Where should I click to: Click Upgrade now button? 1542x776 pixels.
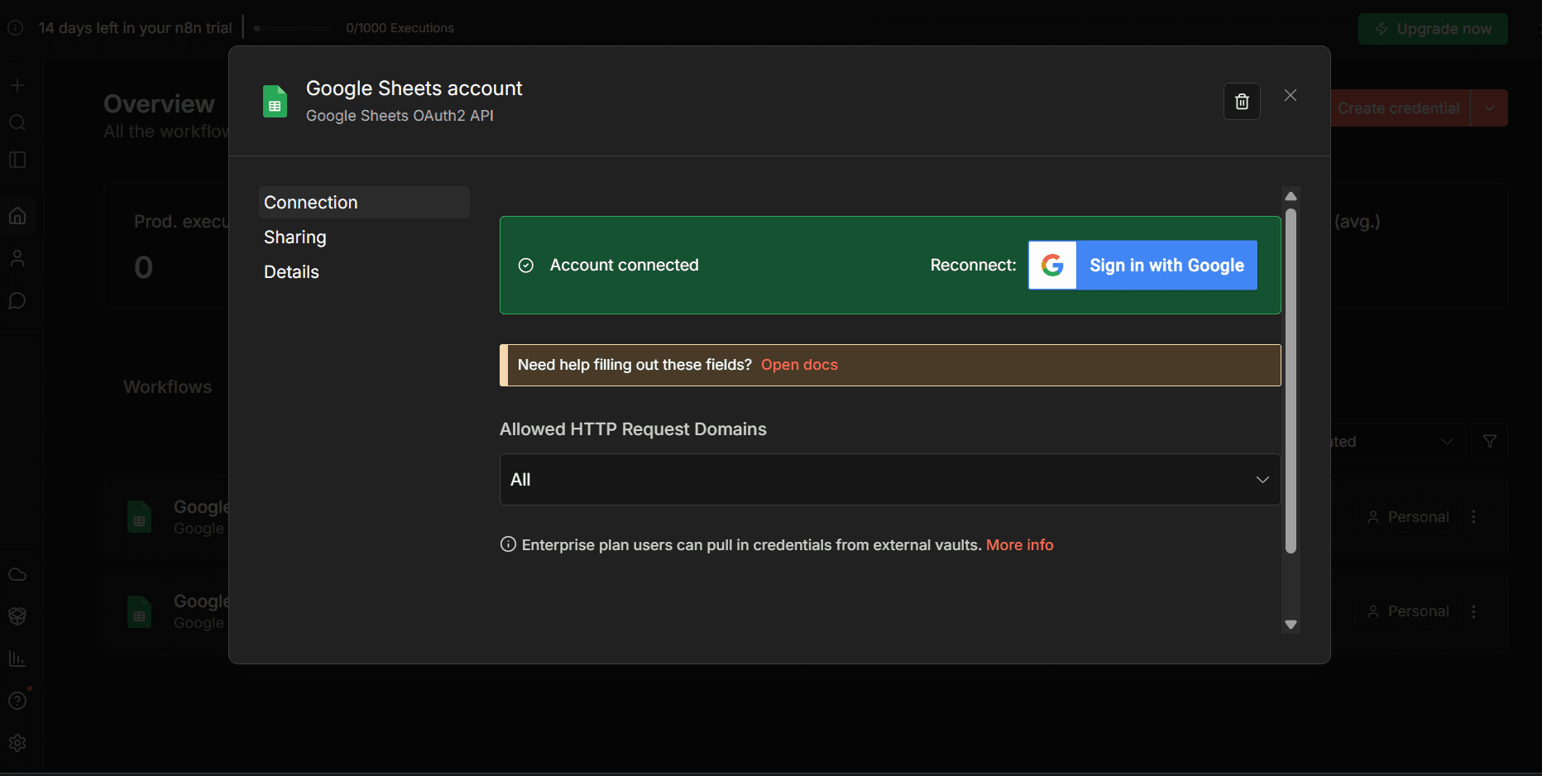tap(1433, 29)
